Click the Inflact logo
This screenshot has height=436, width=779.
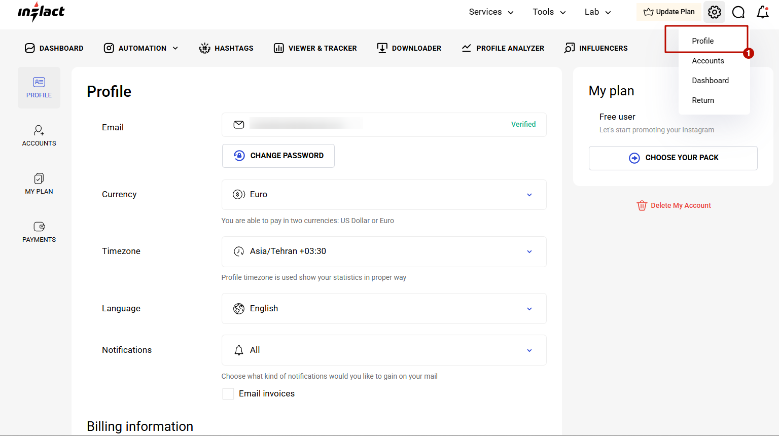(x=41, y=12)
